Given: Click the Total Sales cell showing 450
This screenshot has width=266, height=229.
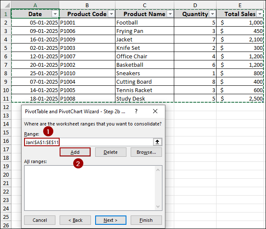Looking at the screenshot, I should click(x=240, y=31).
